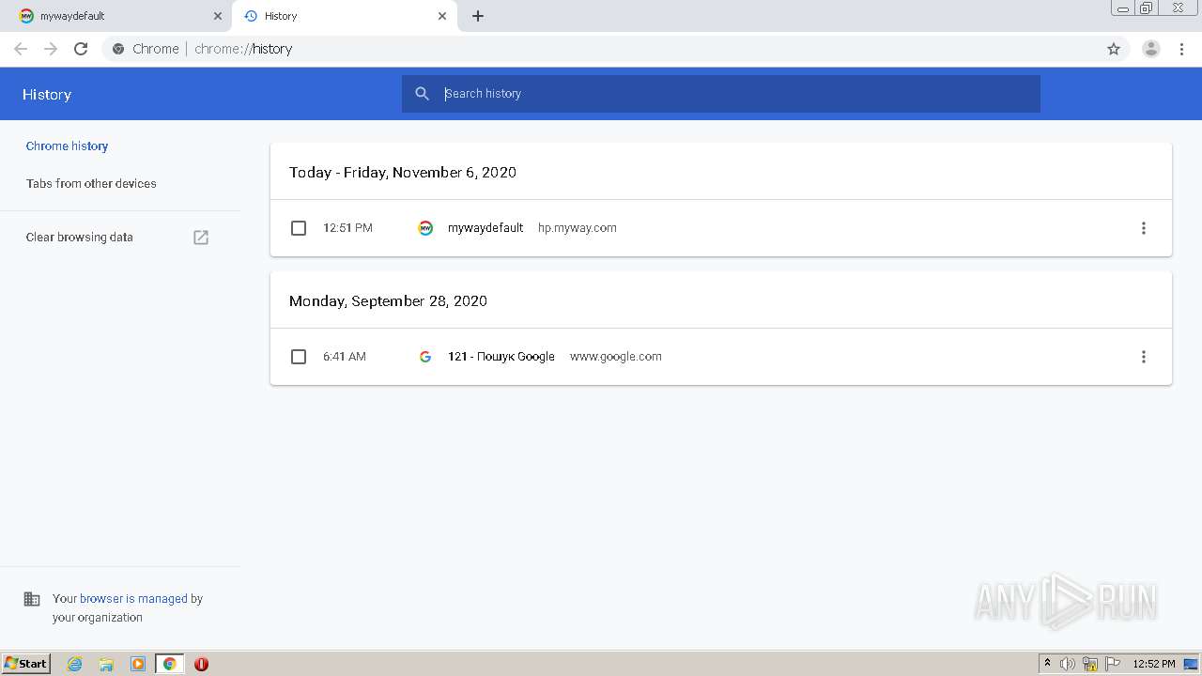Reload the page with the refresh icon
Screen dimensions: 1202x676
(x=81, y=49)
